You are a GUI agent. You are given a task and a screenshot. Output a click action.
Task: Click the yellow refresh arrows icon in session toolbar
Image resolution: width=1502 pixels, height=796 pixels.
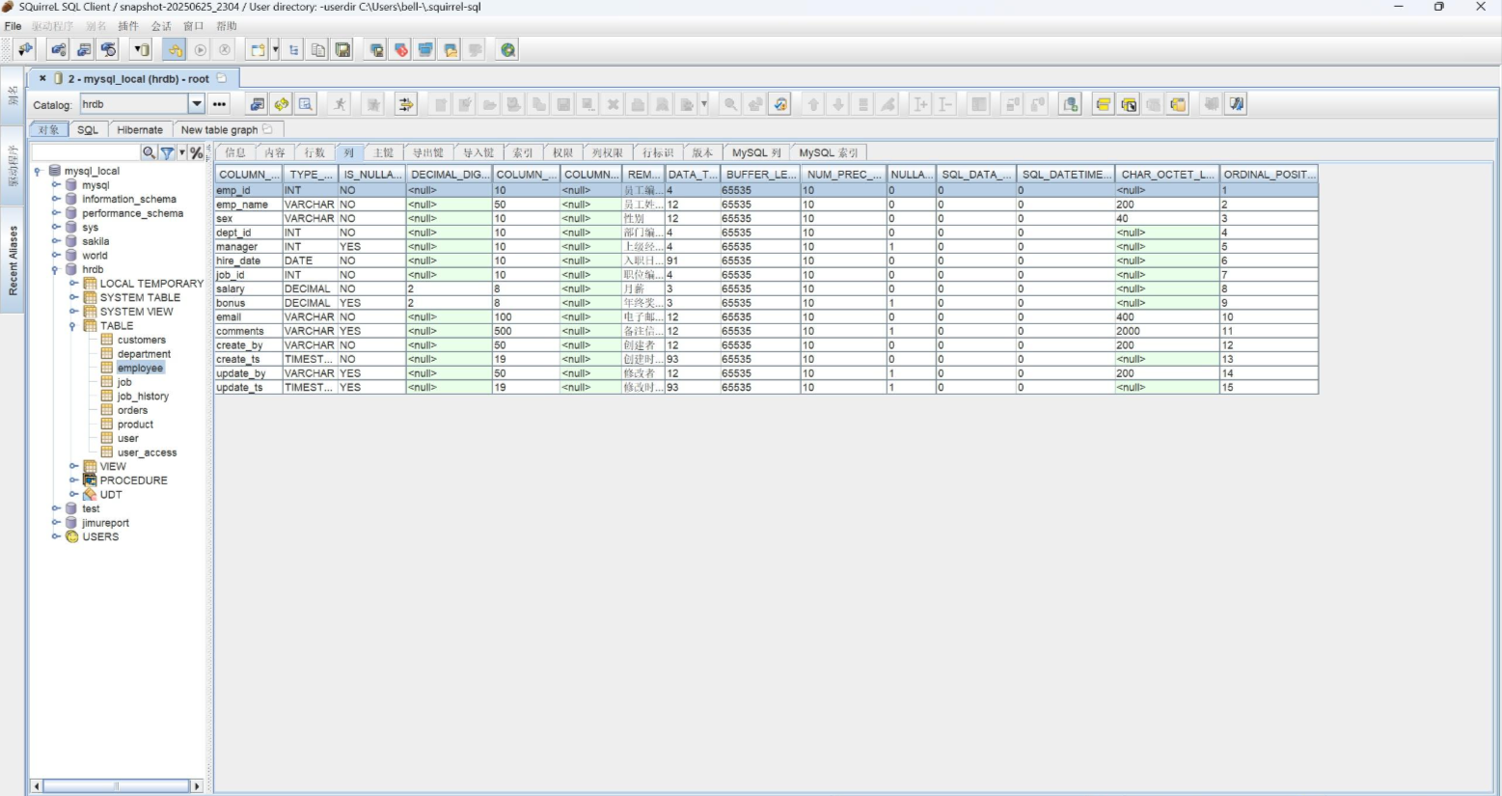[281, 104]
